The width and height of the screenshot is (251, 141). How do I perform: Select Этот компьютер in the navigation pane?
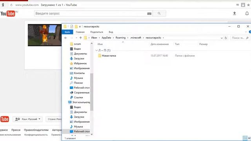[x=79, y=102]
